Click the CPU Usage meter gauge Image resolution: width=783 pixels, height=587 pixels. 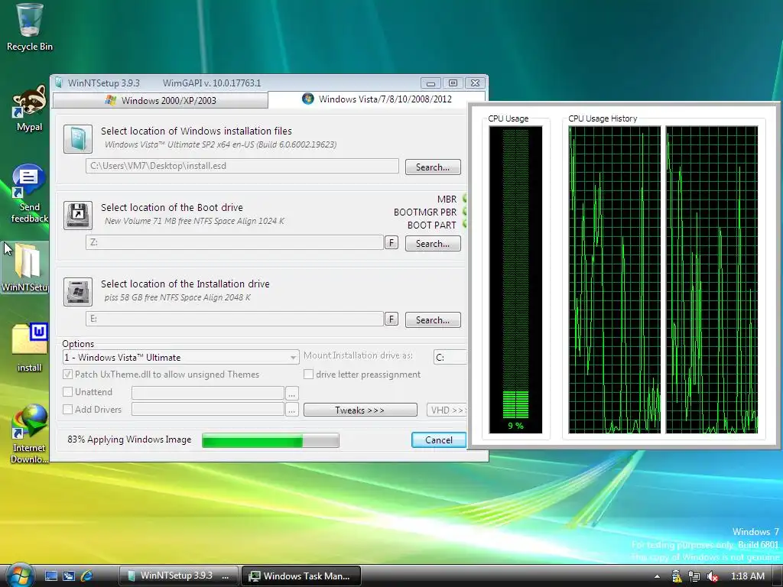coord(515,280)
